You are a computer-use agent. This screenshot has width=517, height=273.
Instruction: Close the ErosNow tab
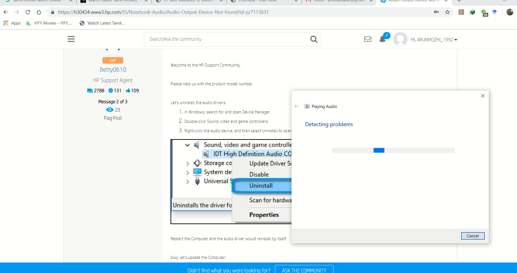[x=296, y=1]
